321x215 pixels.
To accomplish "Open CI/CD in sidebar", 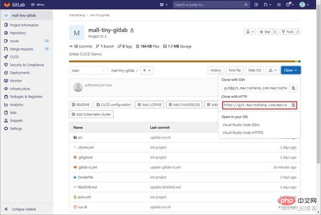I will tap(14, 57).
